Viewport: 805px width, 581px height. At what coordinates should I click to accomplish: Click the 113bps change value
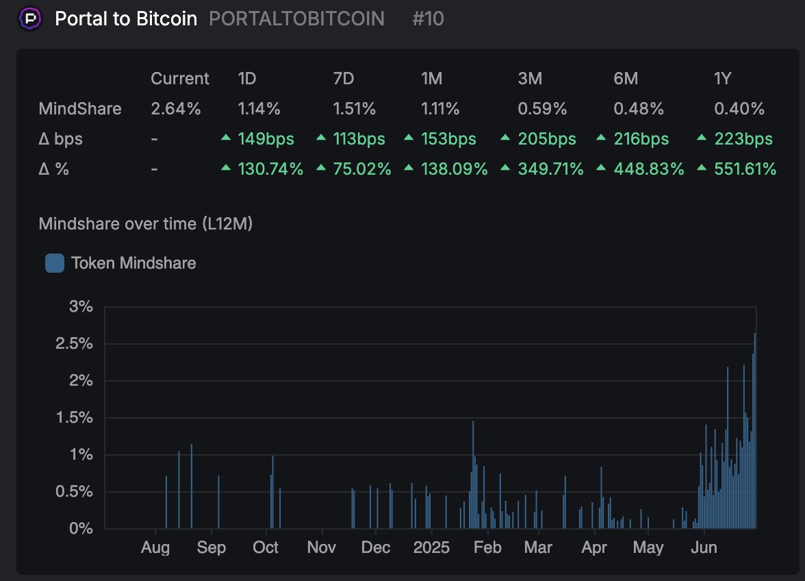pyautogui.click(x=359, y=138)
